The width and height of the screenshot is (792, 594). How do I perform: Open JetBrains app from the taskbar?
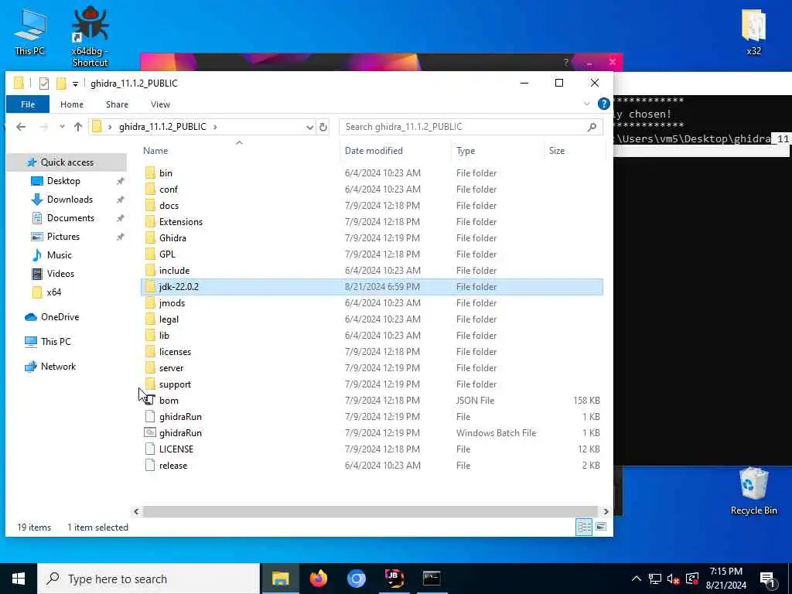(x=394, y=579)
